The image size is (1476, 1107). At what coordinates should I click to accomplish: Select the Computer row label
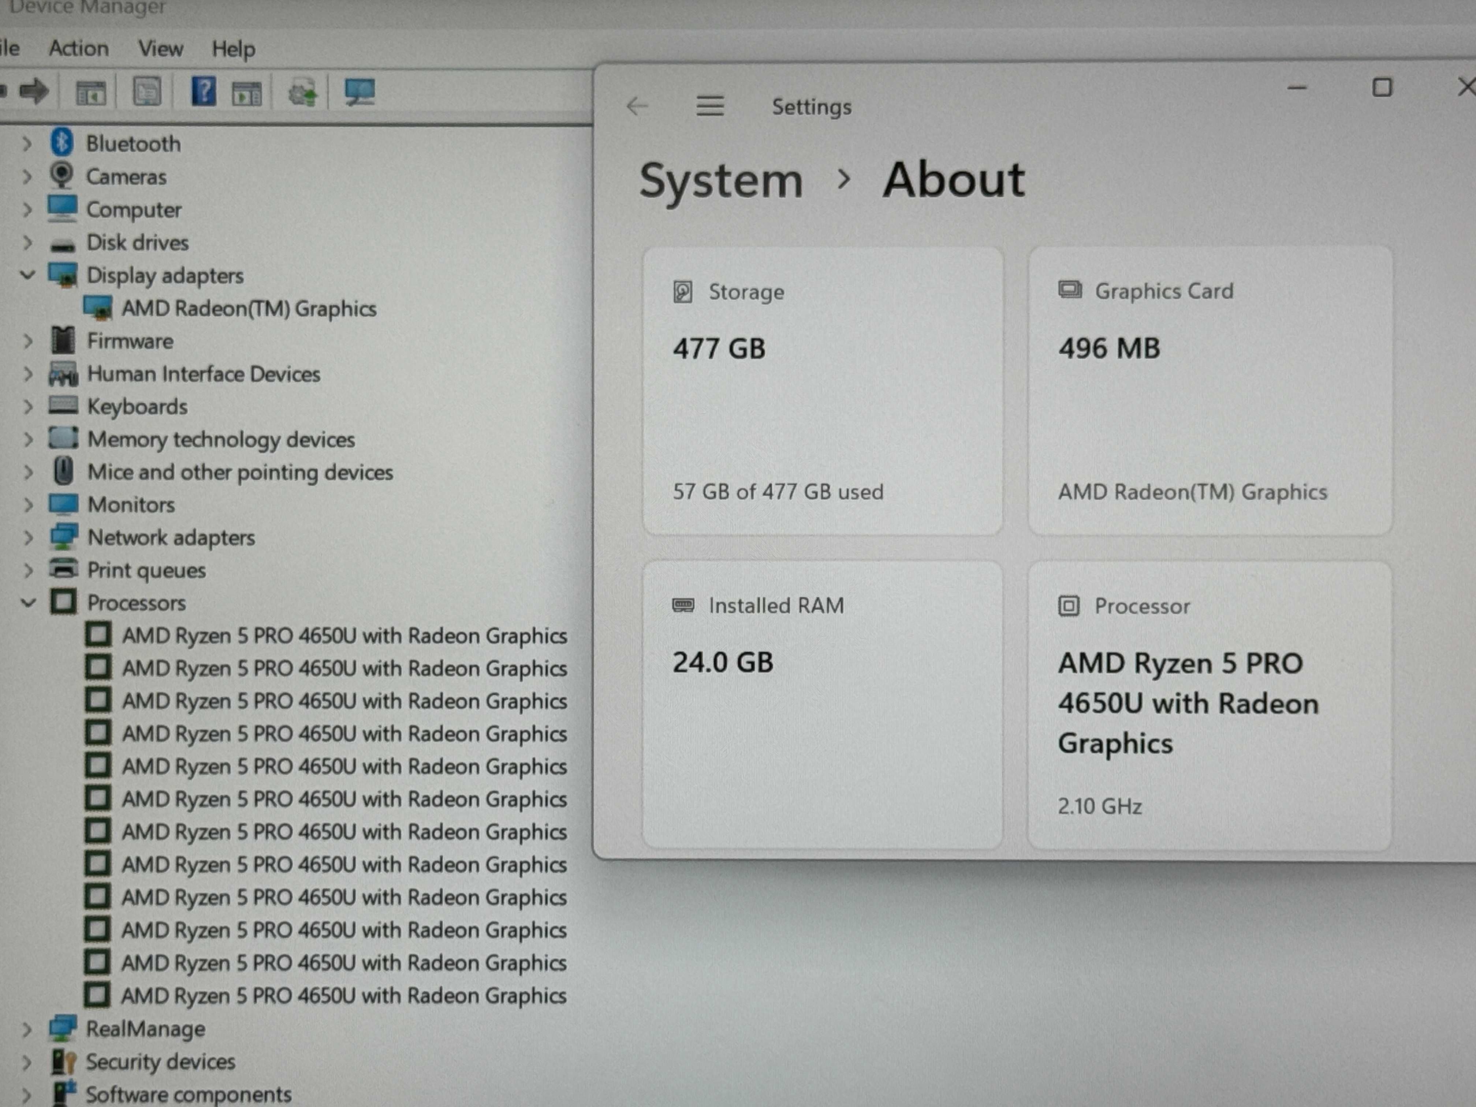pyautogui.click(x=134, y=209)
